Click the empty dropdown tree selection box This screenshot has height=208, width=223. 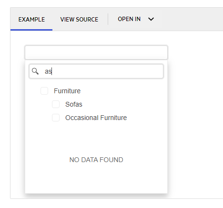coord(96,53)
